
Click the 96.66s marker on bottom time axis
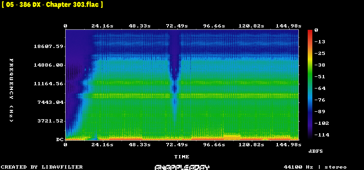pos(214,145)
